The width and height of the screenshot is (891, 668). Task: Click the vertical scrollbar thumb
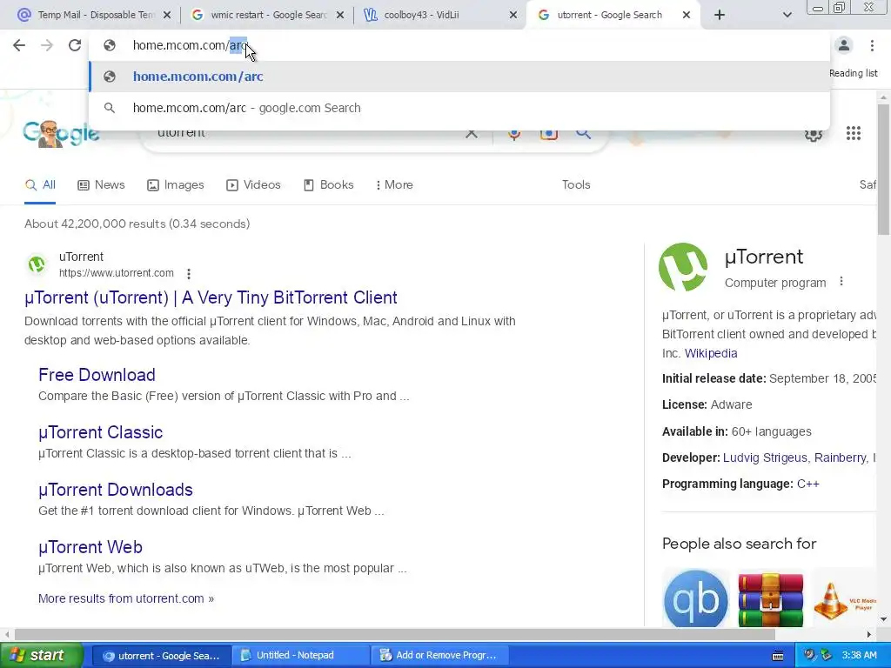coord(883,169)
